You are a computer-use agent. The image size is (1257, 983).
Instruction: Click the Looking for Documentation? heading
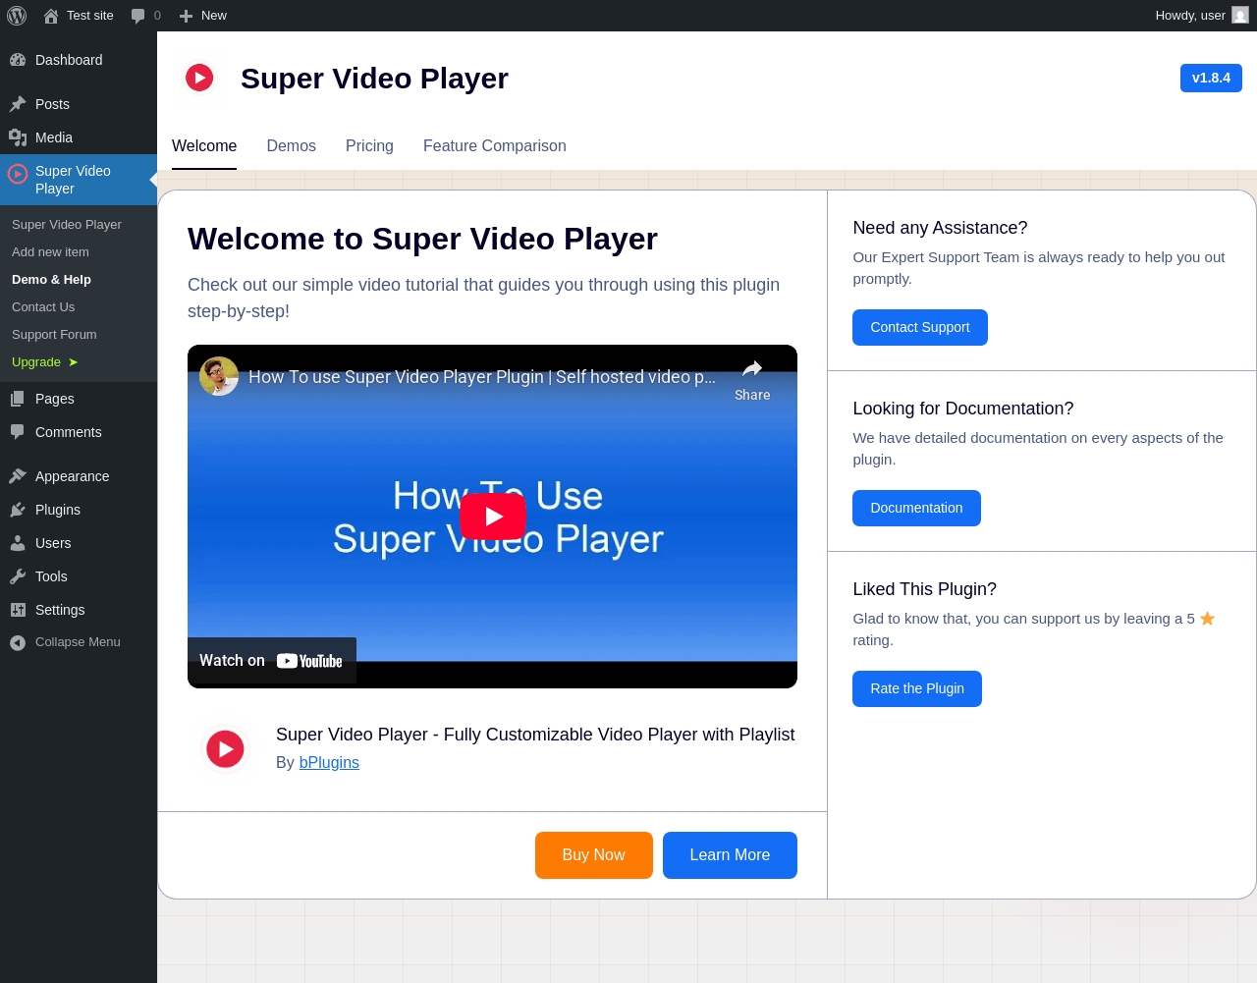963,409
